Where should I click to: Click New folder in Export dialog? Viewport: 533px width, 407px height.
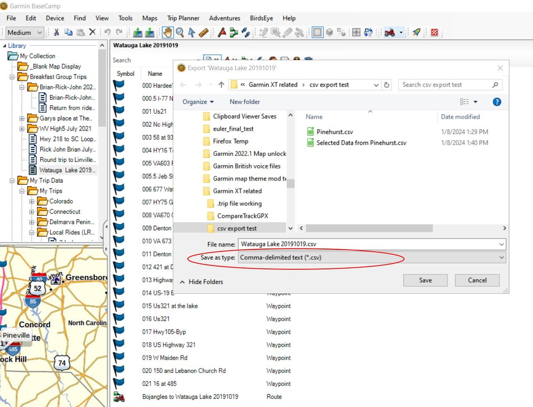pos(245,102)
